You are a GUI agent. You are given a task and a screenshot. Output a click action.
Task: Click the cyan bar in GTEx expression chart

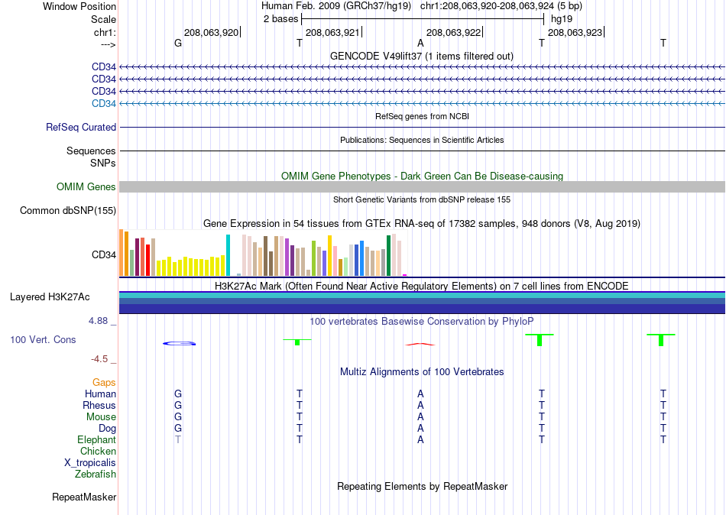tap(228, 255)
